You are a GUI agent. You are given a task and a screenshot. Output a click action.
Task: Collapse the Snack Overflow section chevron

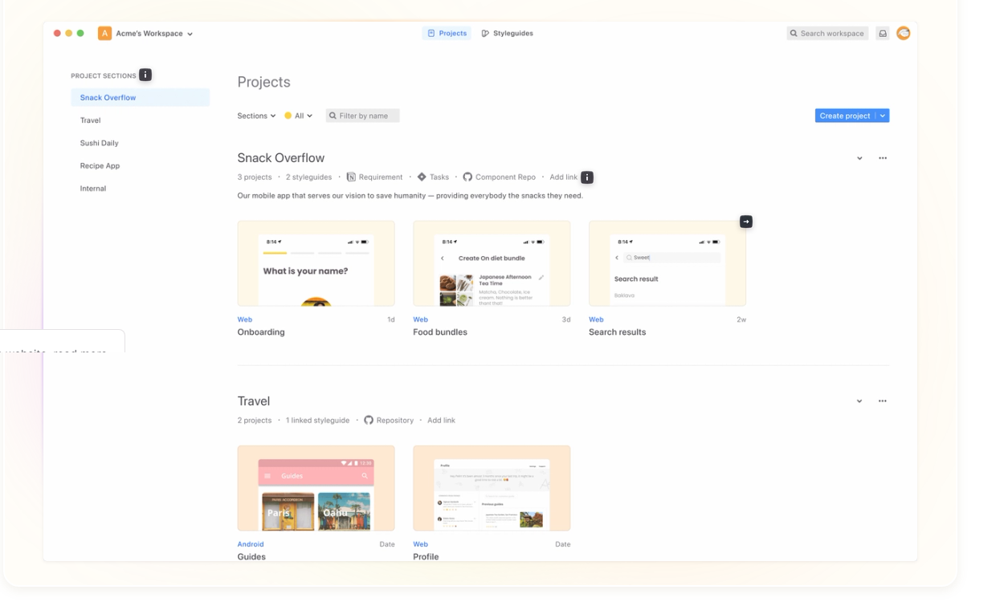coord(859,158)
